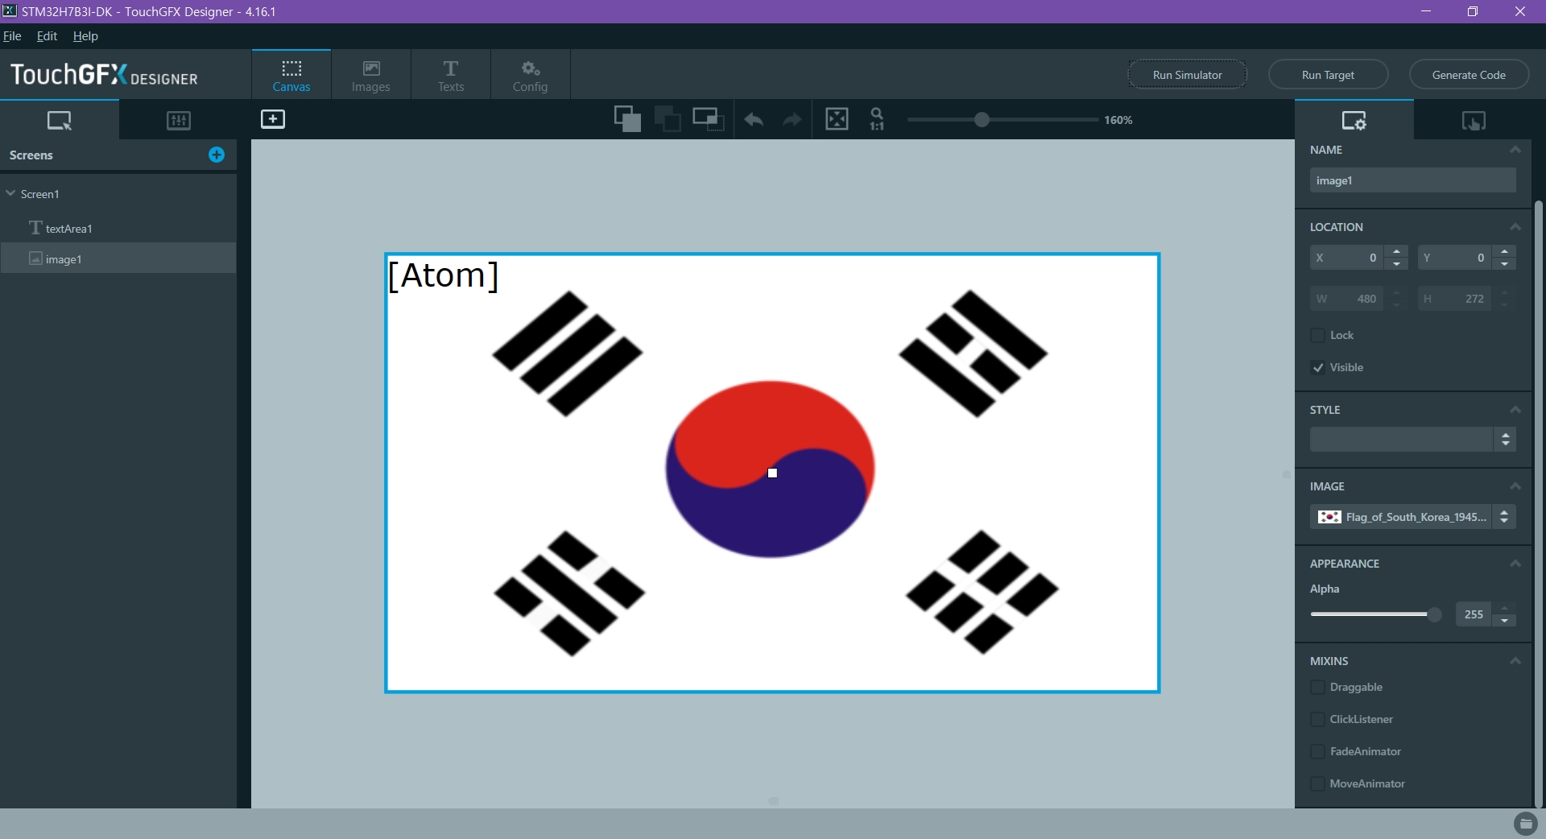Collapse the APPEARANCE section

(1515, 564)
